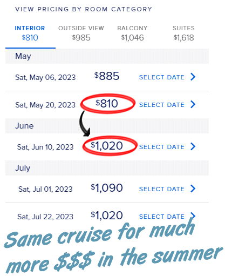The height and width of the screenshot is (276, 225).
Task: Click the chevron arrow for May 20 sailing
Action: click(193, 104)
